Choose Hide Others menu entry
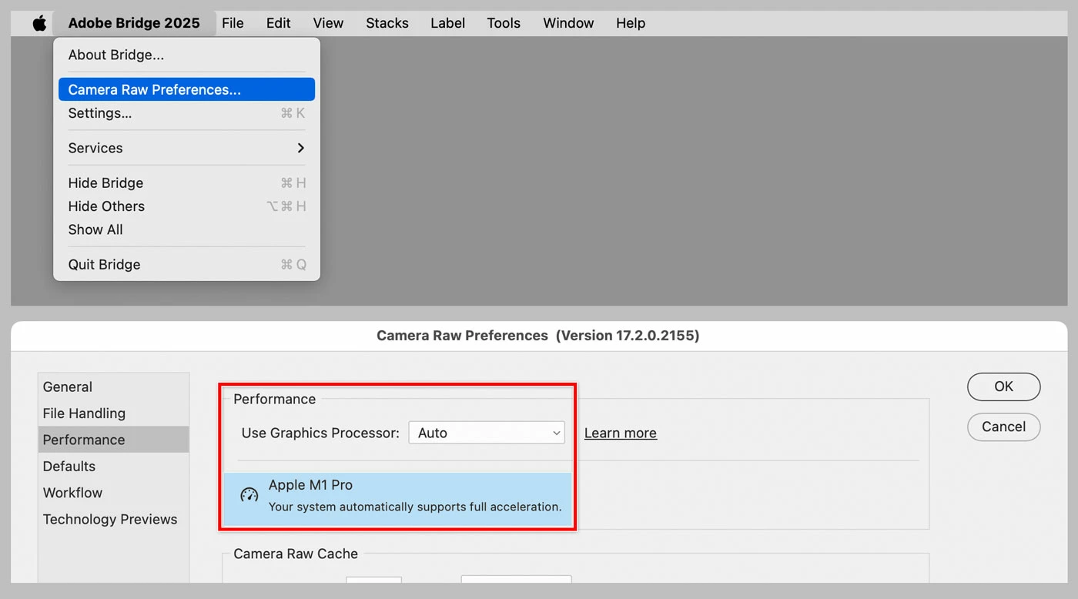1078x599 pixels. 186,206
